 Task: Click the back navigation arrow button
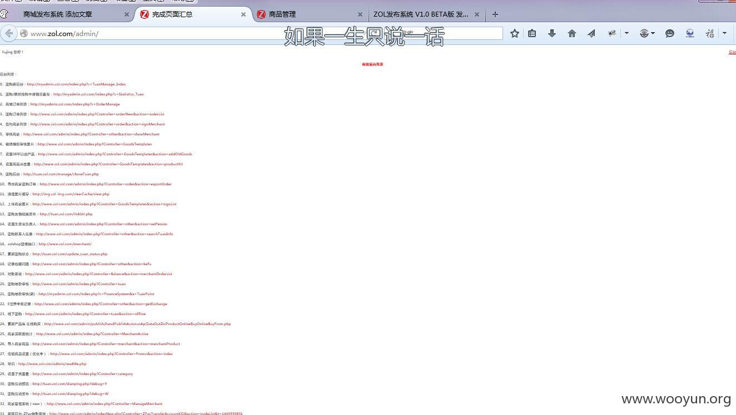pos(8,33)
